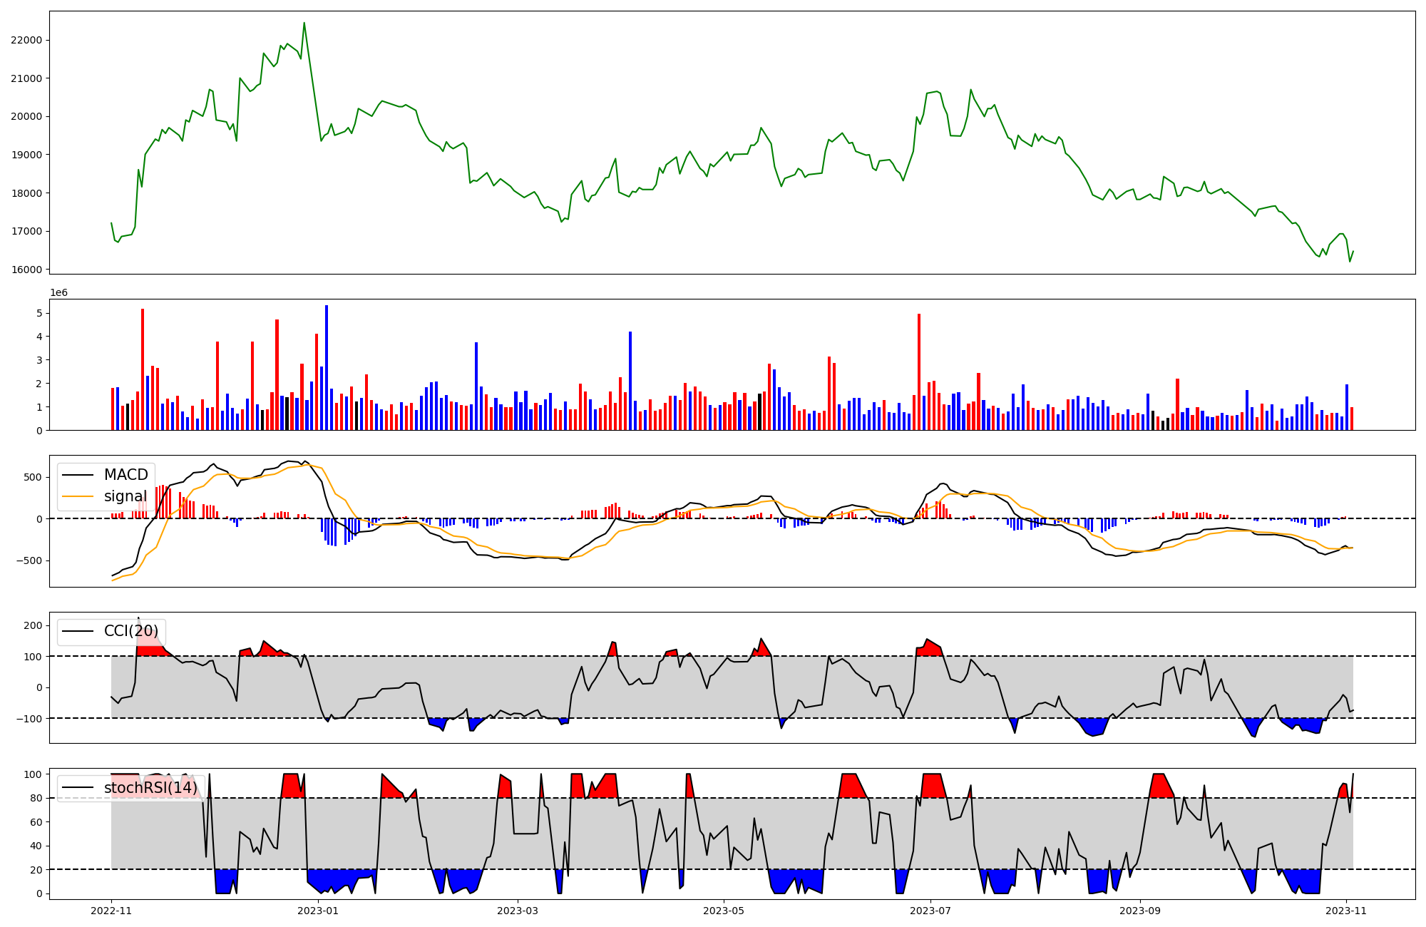The width and height of the screenshot is (1426, 927).
Task: Click the −500 tick on the MACD axis
Action: click(29, 560)
